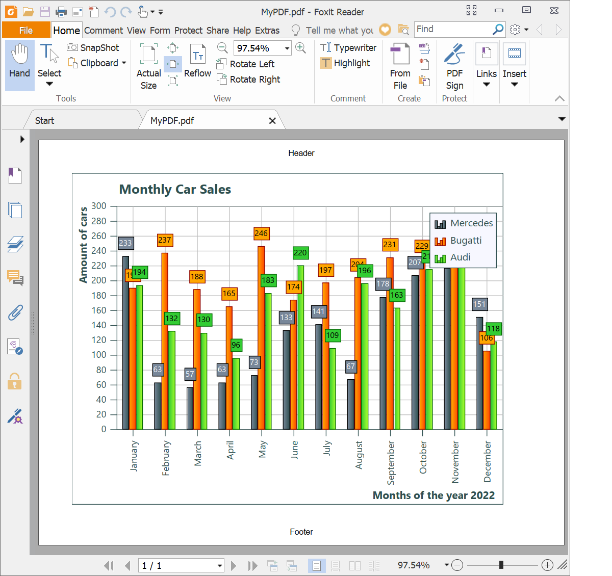This screenshot has height=576, width=612.
Task: Activate the Hand tool
Action: [20, 65]
